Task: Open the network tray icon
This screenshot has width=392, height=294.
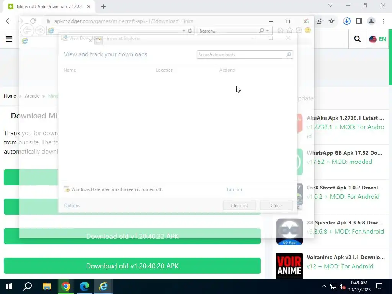Action: pyautogui.click(x=333, y=286)
